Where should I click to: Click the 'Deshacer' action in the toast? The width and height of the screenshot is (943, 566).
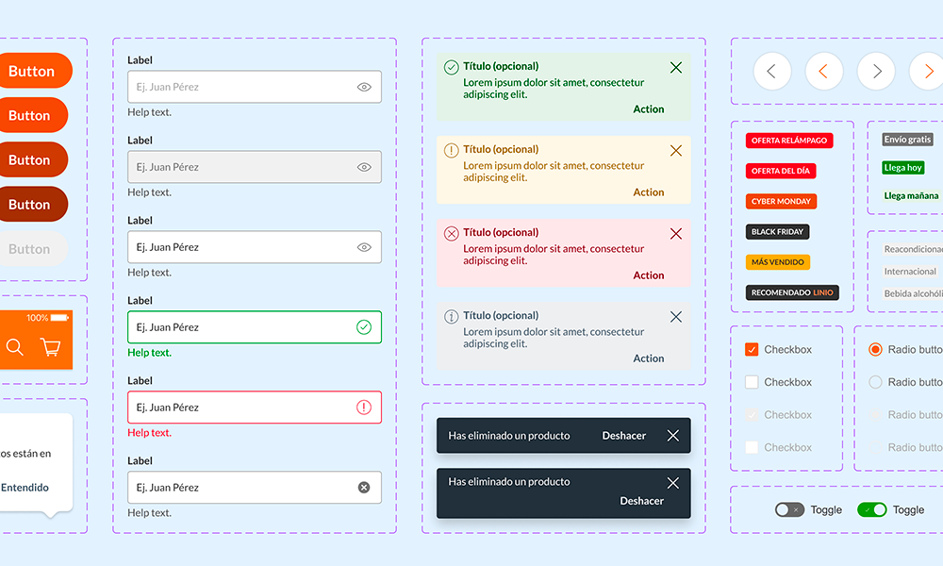(x=622, y=435)
